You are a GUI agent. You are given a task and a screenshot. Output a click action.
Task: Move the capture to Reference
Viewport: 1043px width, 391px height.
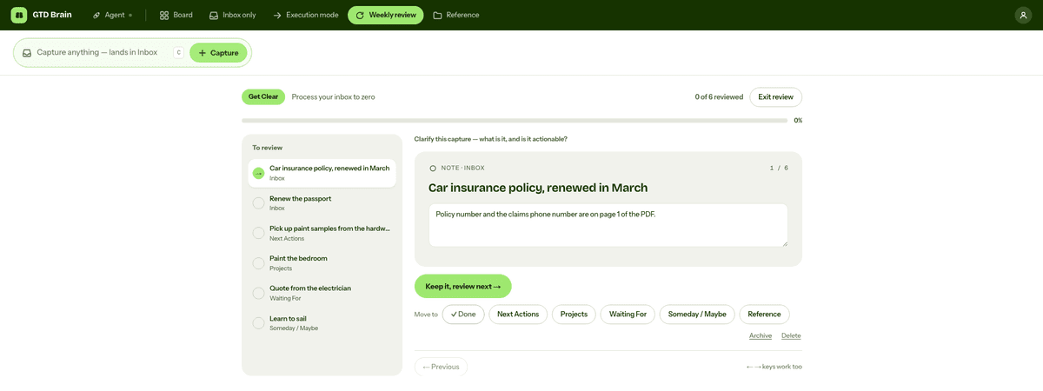click(x=764, y=315)
